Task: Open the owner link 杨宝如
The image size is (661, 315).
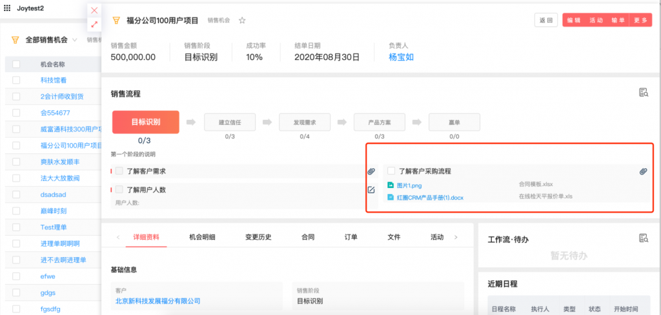Action: click(x=401, y=57)
